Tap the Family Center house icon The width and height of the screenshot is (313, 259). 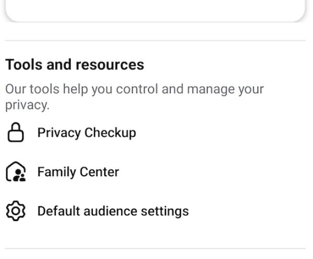(x=15, y=172)
